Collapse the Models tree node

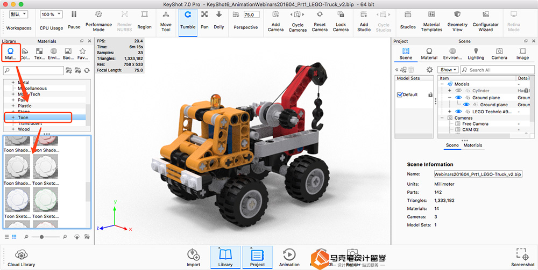point(442,84)
